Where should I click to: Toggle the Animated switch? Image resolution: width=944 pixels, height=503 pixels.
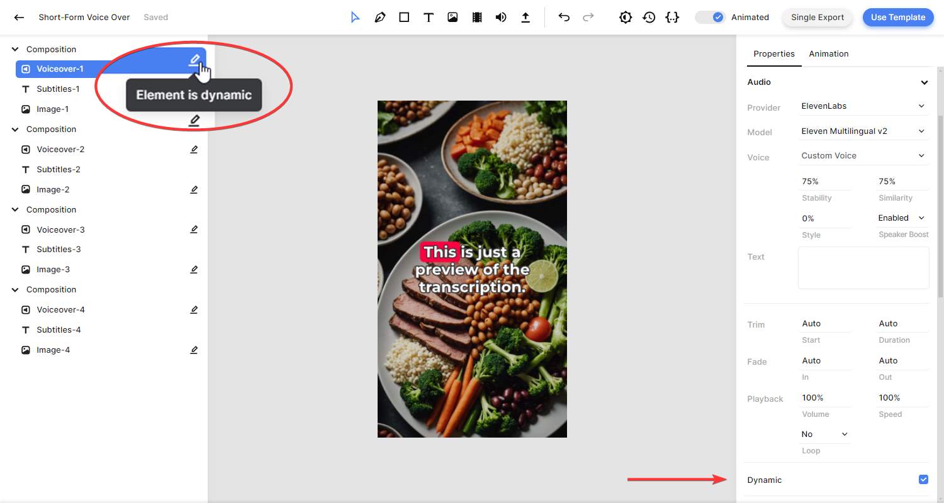point(711,18)
